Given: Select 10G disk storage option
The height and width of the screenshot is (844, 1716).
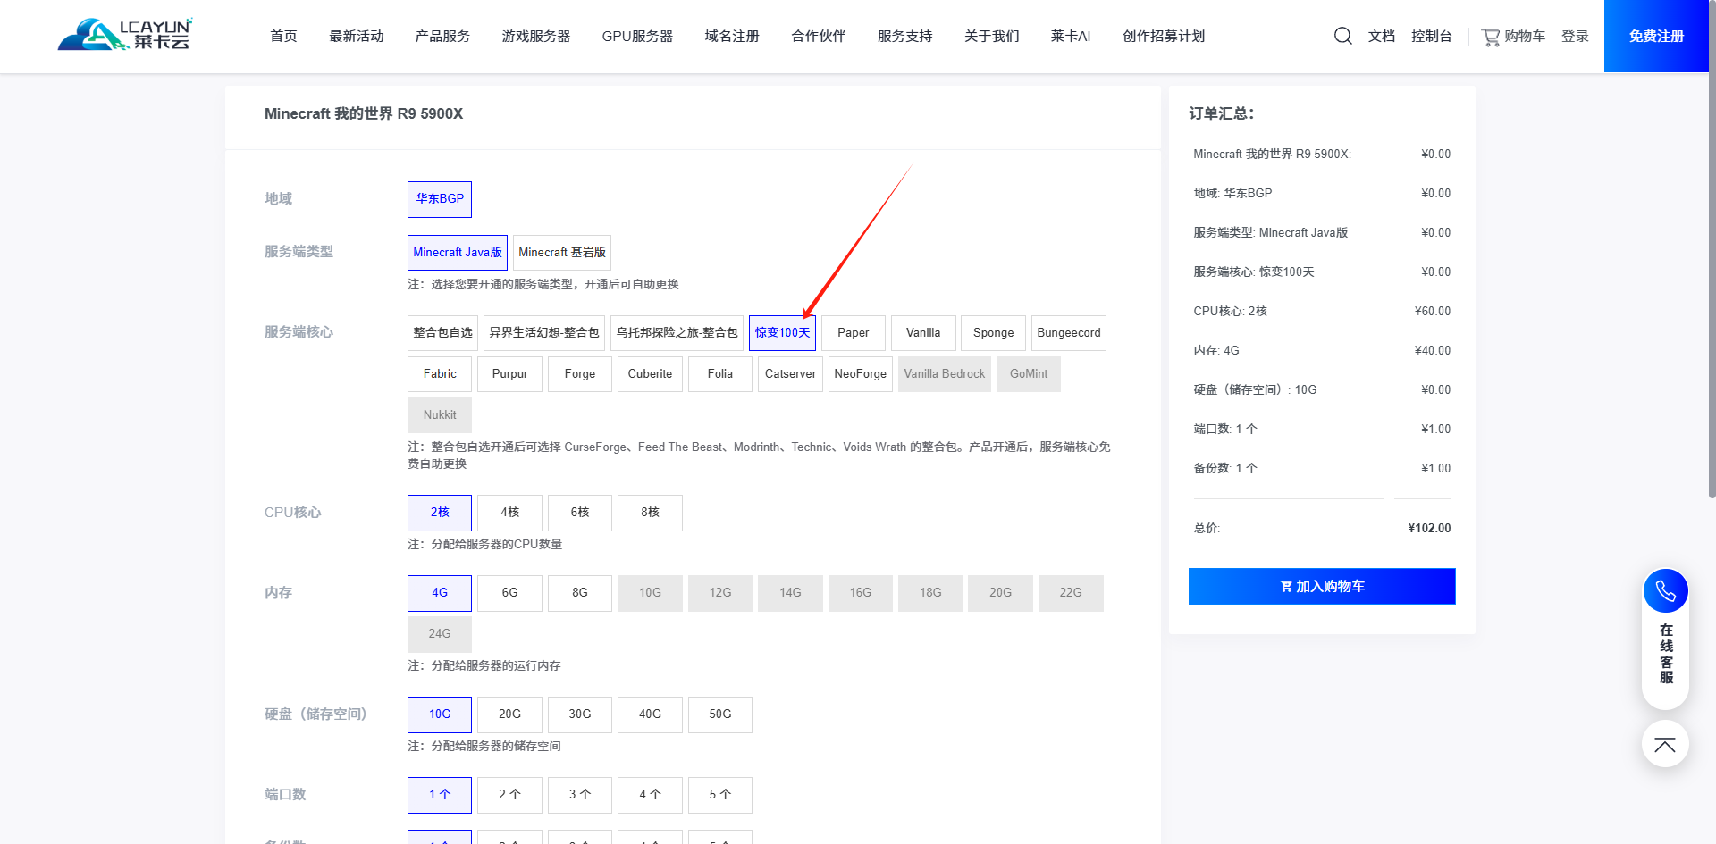Looking at the screenshot, I should coord(440,714).
